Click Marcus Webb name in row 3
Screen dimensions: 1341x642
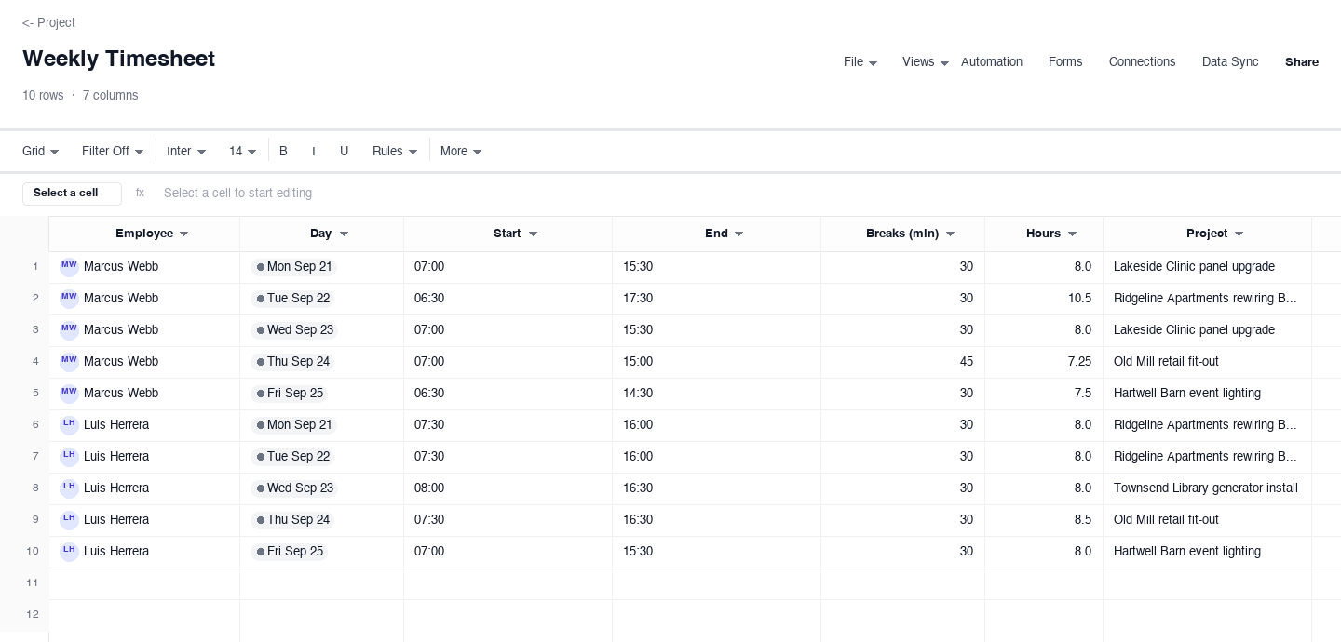[x=121, y=330]
